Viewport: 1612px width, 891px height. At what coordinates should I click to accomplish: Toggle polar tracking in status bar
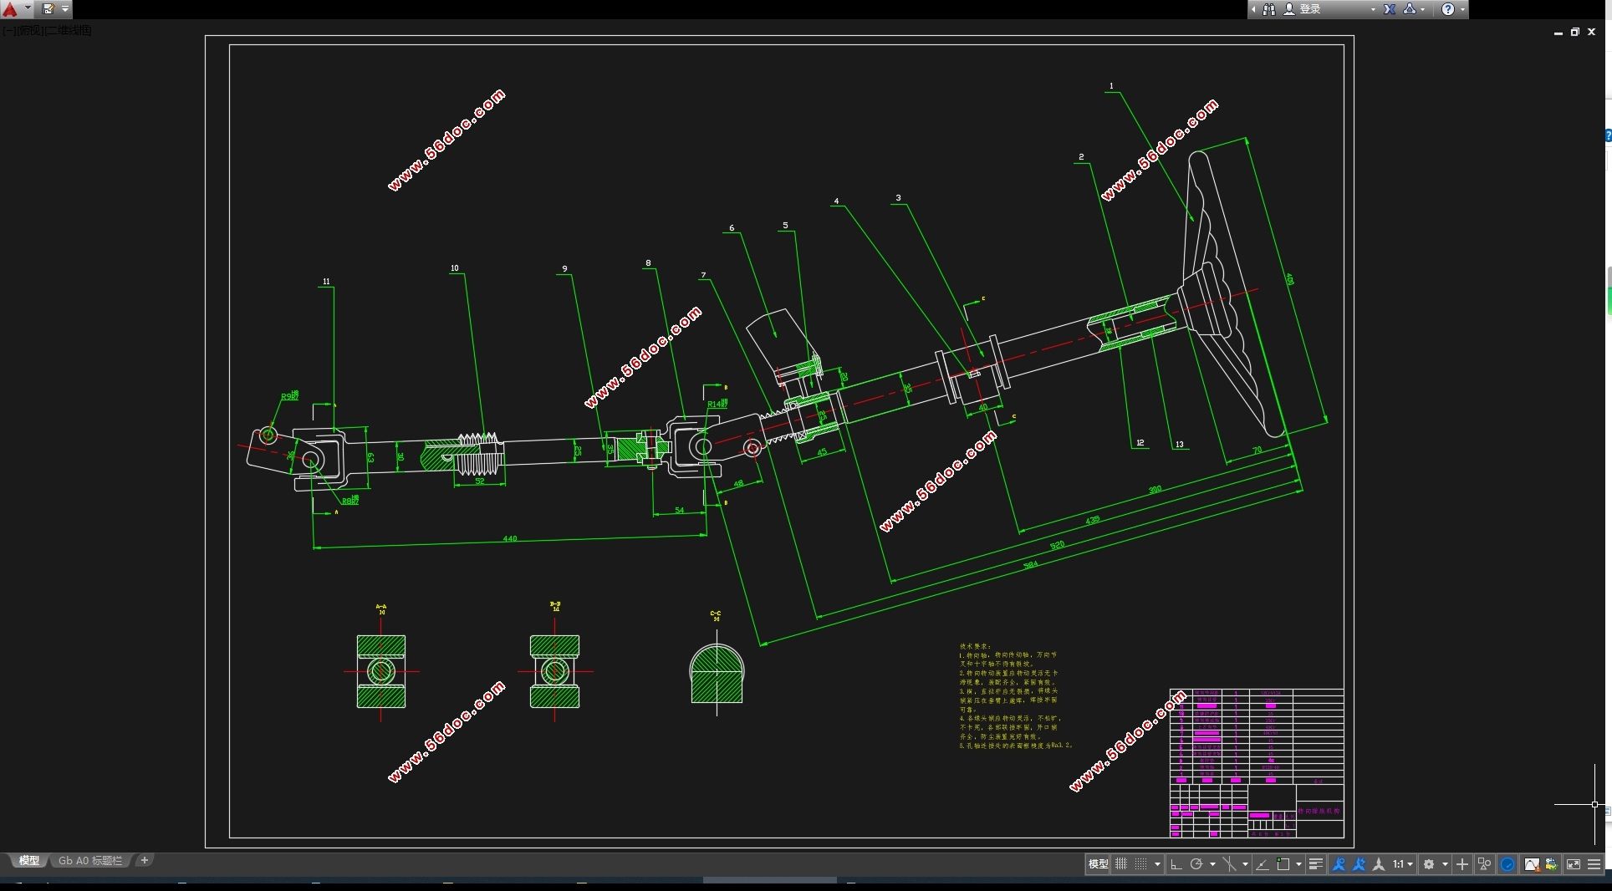tap(1196, 864)
